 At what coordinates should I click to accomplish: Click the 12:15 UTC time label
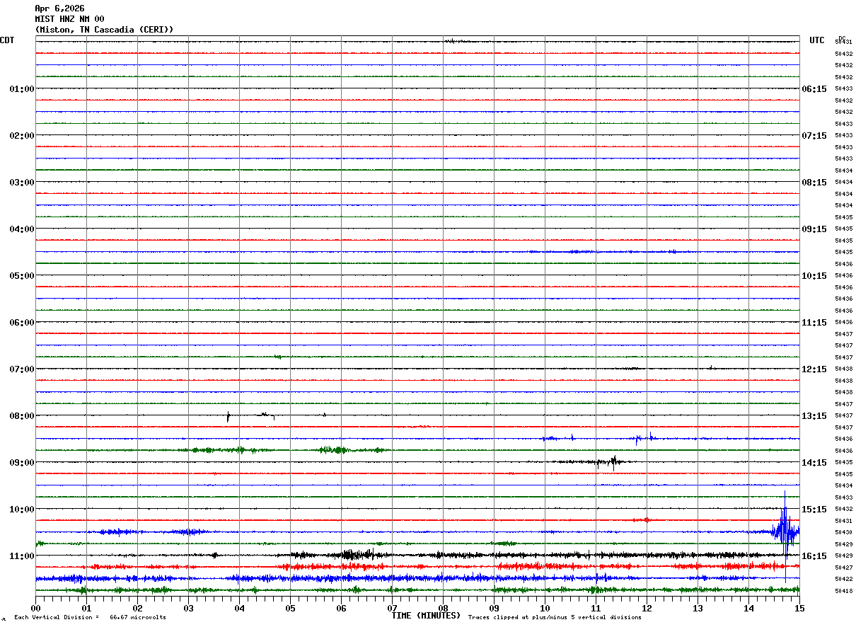[814, 369]
